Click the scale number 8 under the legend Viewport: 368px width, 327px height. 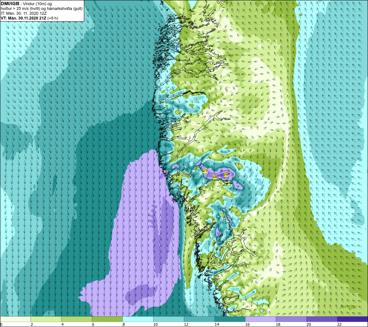pyautogui.click(x=124, y=324)
